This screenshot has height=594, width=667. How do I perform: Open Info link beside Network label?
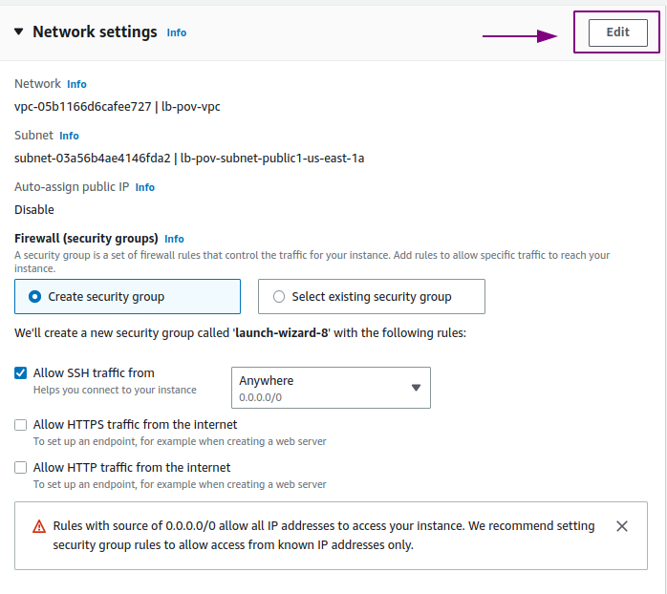[x=76, y=84]
